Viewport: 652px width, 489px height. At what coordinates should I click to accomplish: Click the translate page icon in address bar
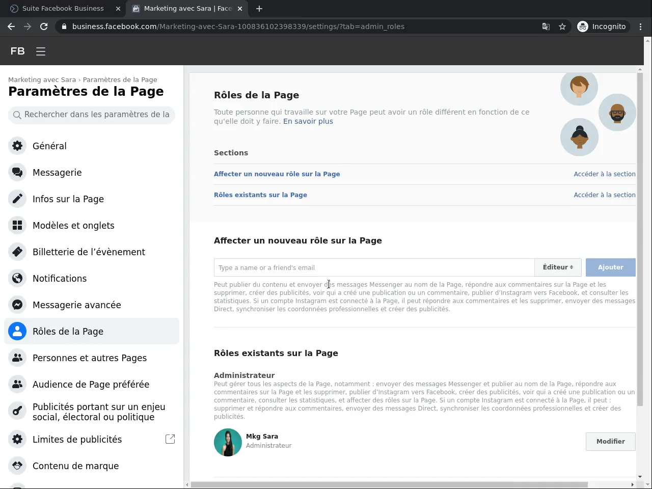546,26
